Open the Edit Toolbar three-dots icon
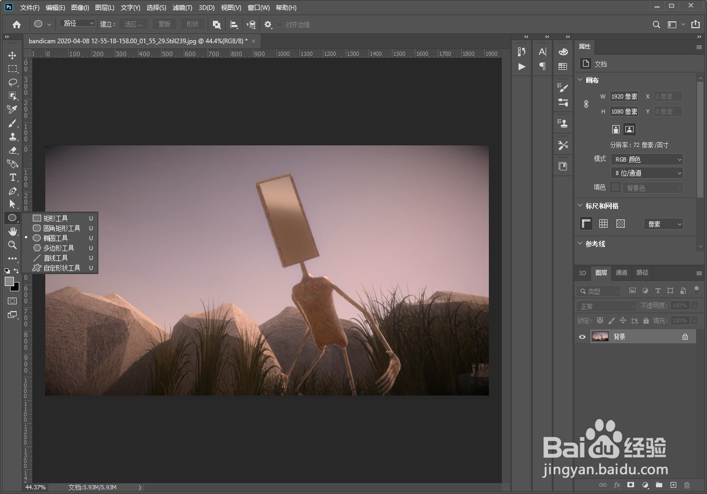Image resolution: width=707 pixels, height=494 pixels. tap(12, 258)
